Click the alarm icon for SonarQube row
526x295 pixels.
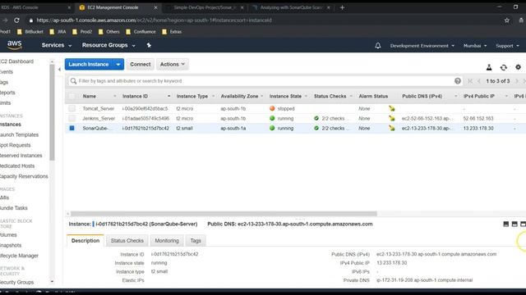[x=392, y=128]
